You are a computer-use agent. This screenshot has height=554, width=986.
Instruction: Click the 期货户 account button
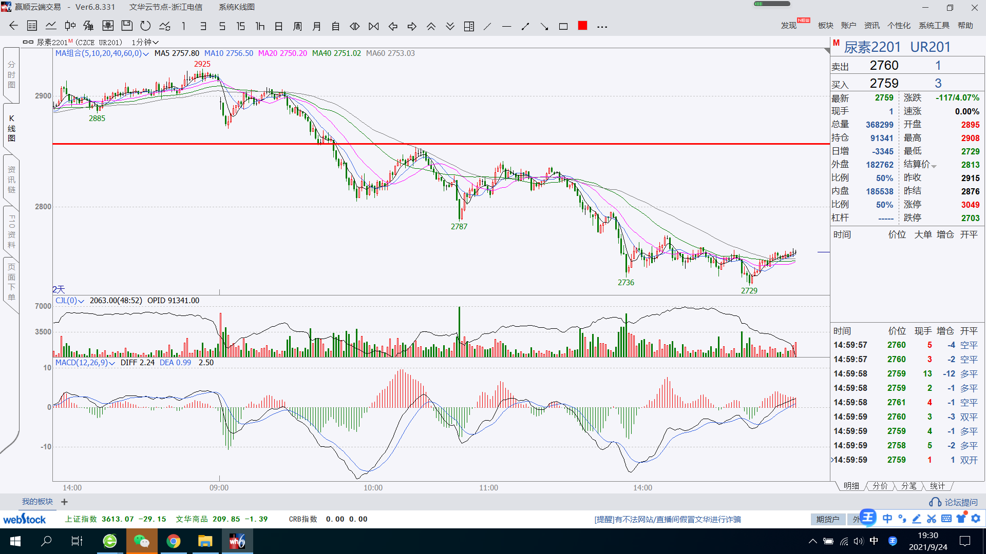(x=827, y=519)
